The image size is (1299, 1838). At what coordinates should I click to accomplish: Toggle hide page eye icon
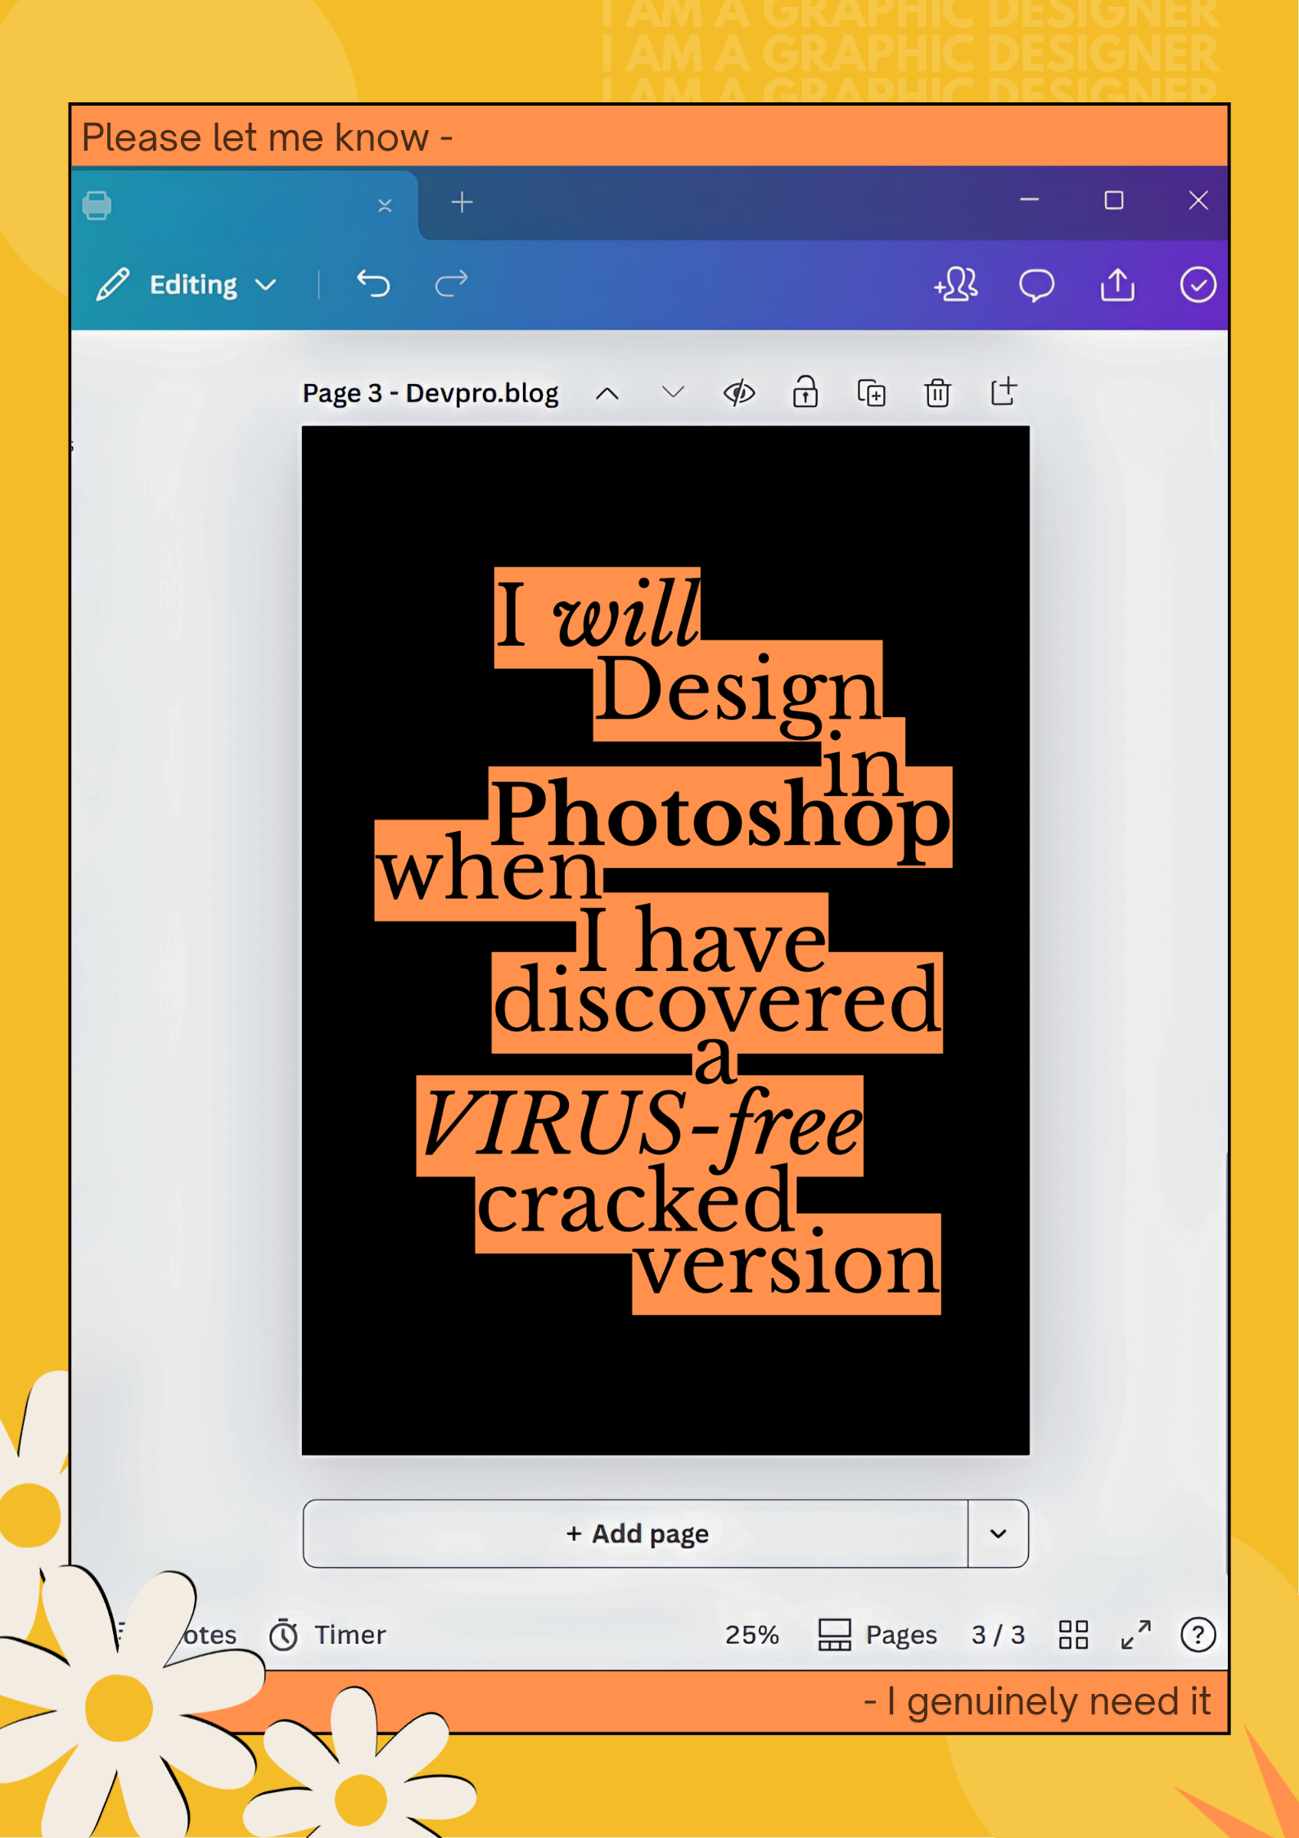click(739, 393)
